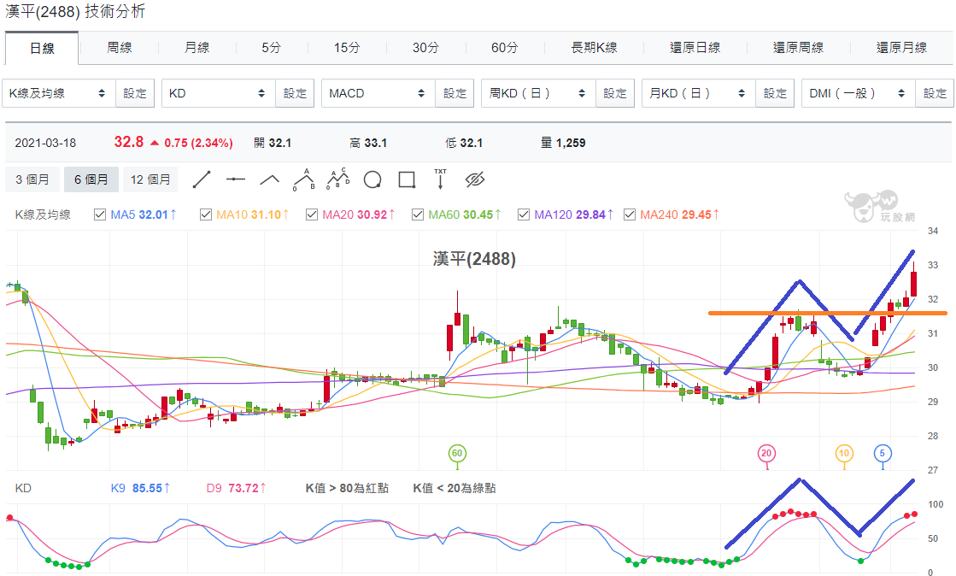
Task: Switch to the 15分 tab
Action: tap(347, 48)
